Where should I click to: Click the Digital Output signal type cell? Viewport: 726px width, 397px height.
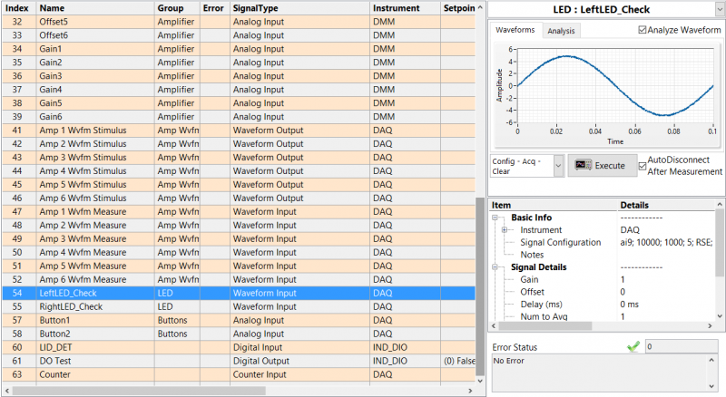tap(299, 361)
